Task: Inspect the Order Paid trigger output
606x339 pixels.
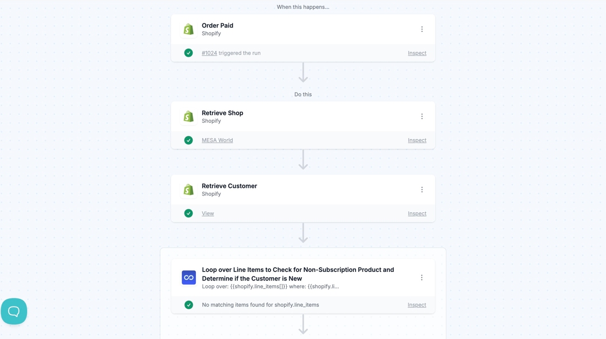Action: 417,53
